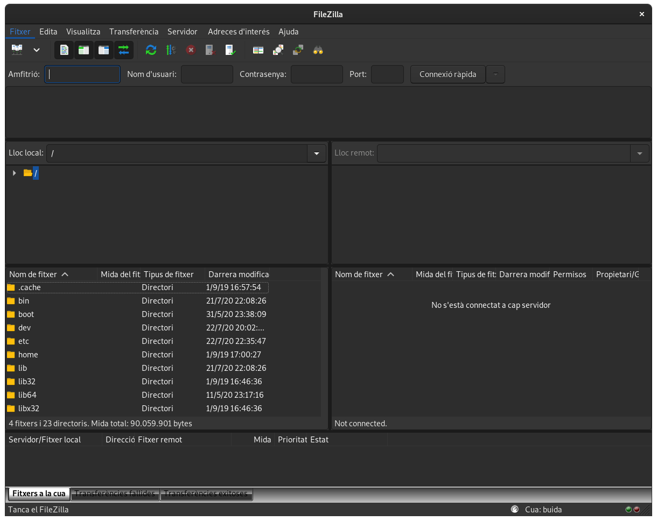Click the folder icon of the lib row
Image resolution: width=657 pixels, height=521 pixels.
[11, 368]
